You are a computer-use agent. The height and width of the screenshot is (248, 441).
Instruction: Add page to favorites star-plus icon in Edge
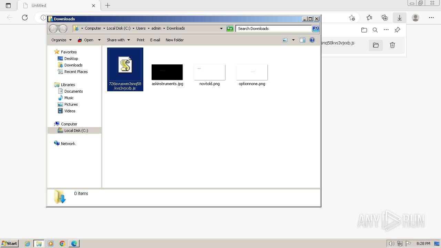352,18
